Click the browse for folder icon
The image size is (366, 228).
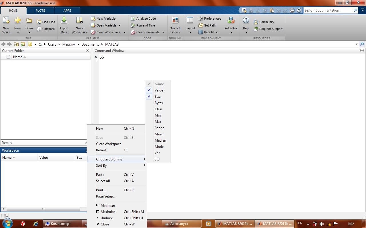(23, 44)
